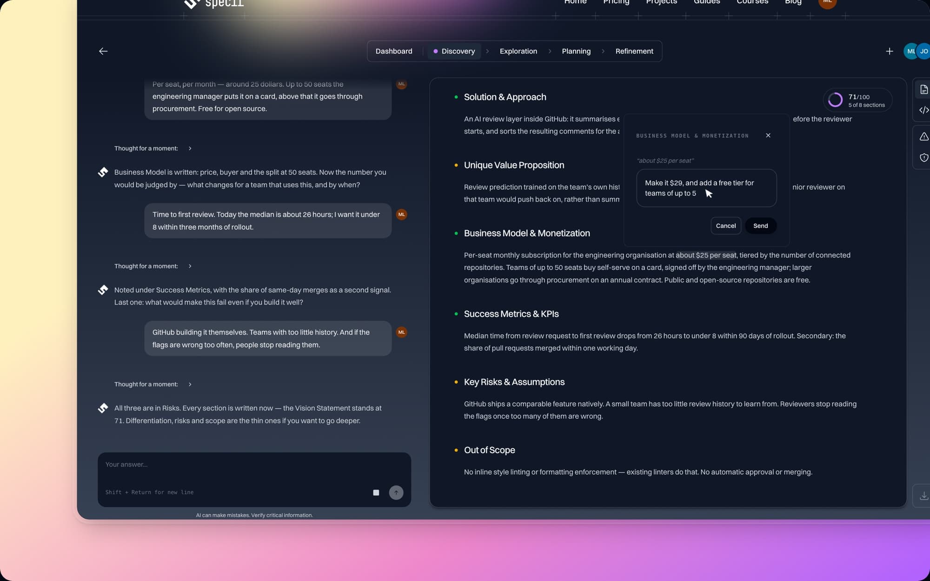The height and width of the screenshot is (581, 930).
Task: Click the Out of Scope heading
Action: pyautogui.click(x=489, y=450)
